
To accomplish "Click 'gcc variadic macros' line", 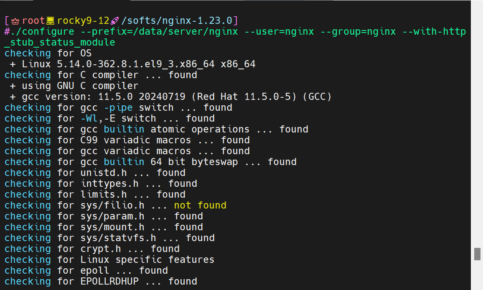I will [127, 151].
